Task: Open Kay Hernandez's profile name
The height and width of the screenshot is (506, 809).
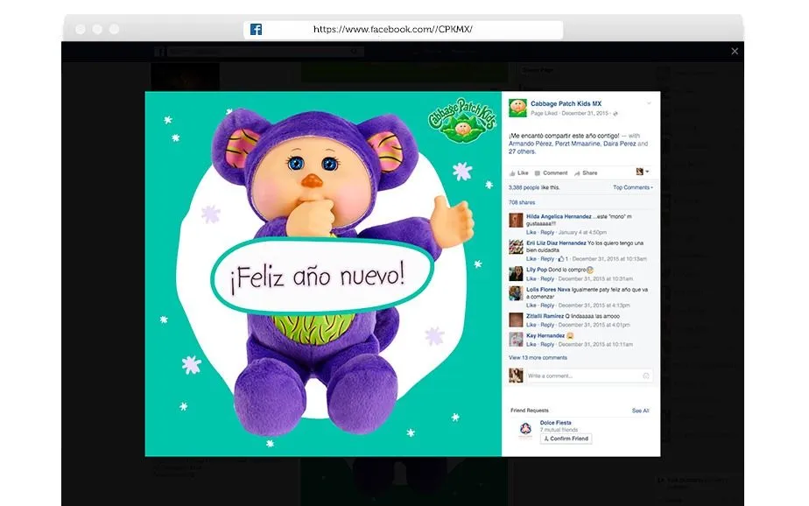Action: 545,336
